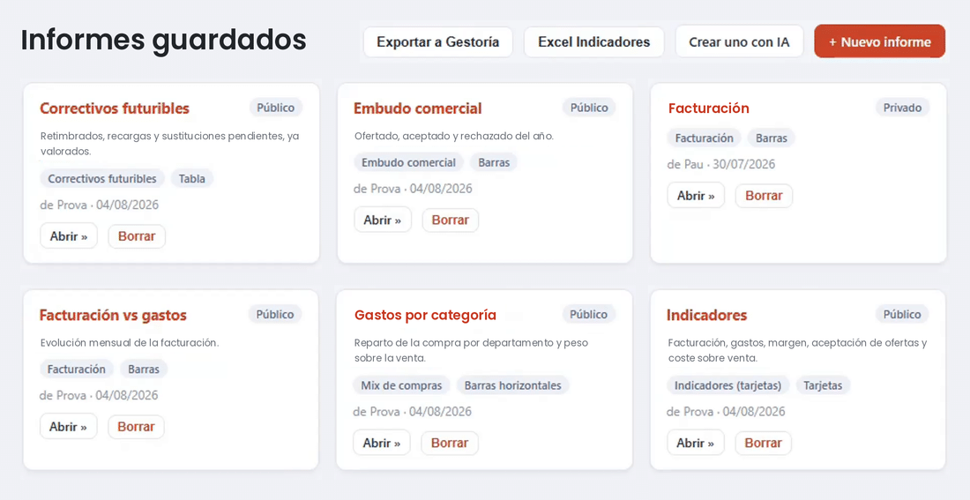This screenshot has height=500, width=970.
Task: Click Abrir in the Indicadores card
Action: coord(696,443)
